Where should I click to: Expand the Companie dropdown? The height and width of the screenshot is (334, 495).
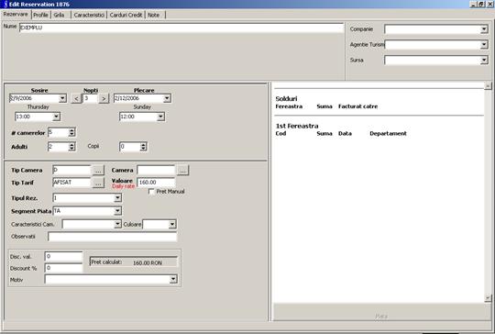point(484,29)
